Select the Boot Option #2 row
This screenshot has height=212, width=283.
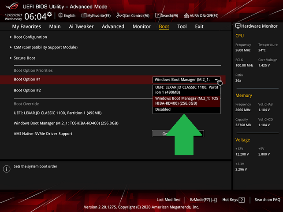(x=27, y=91)
